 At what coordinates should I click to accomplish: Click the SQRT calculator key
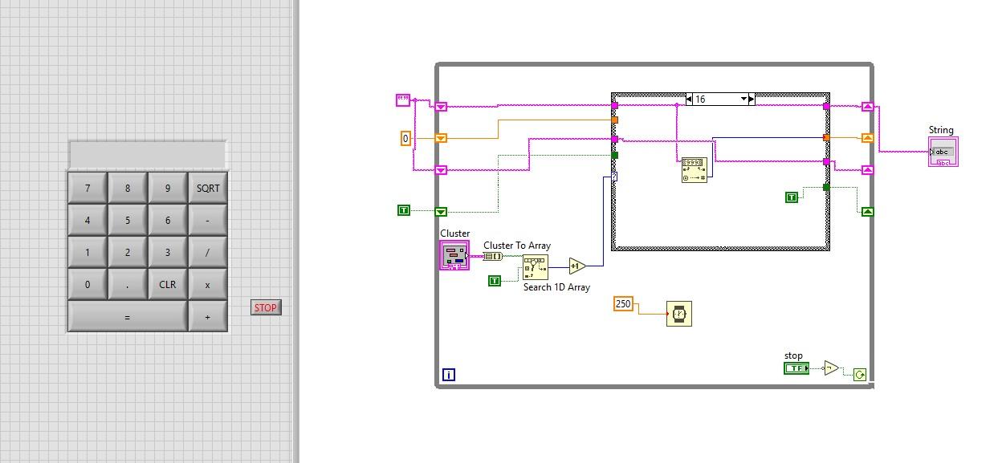pyautogui.click(x=206, y=187)
